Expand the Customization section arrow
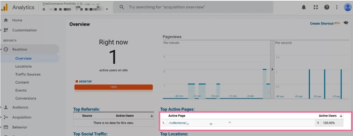 (x=1, y=30)
